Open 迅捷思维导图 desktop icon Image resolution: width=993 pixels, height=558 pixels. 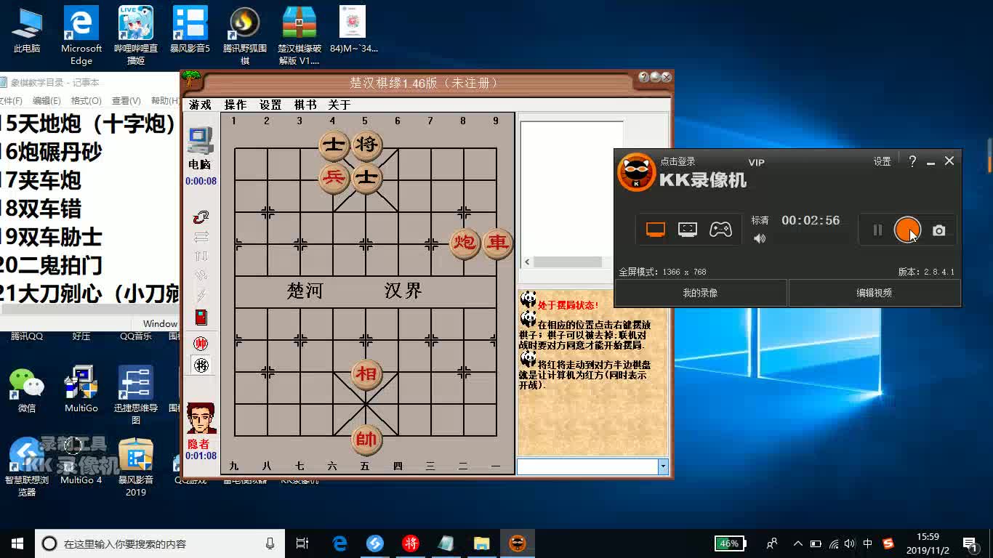[136, 395]
